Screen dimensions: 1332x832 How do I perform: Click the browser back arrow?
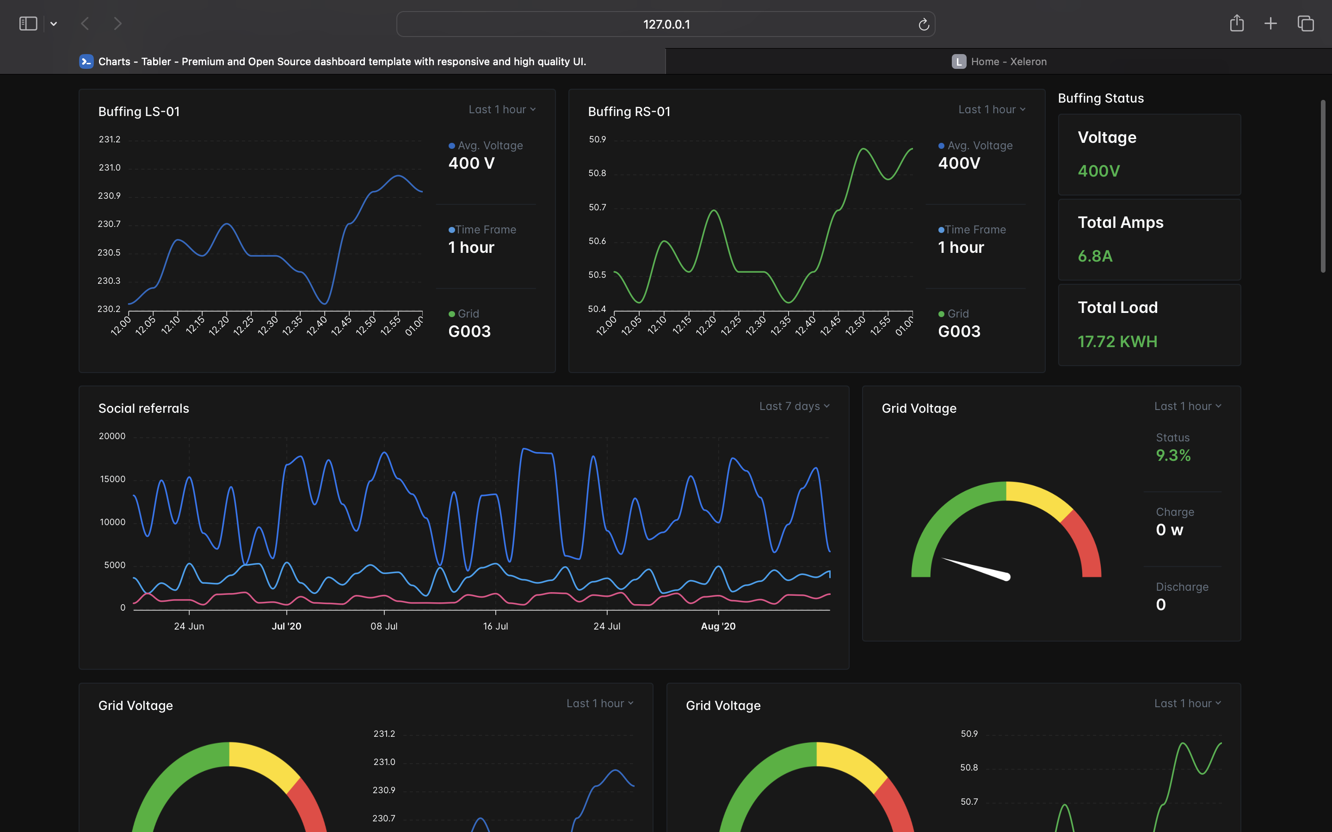coord(85,24)
